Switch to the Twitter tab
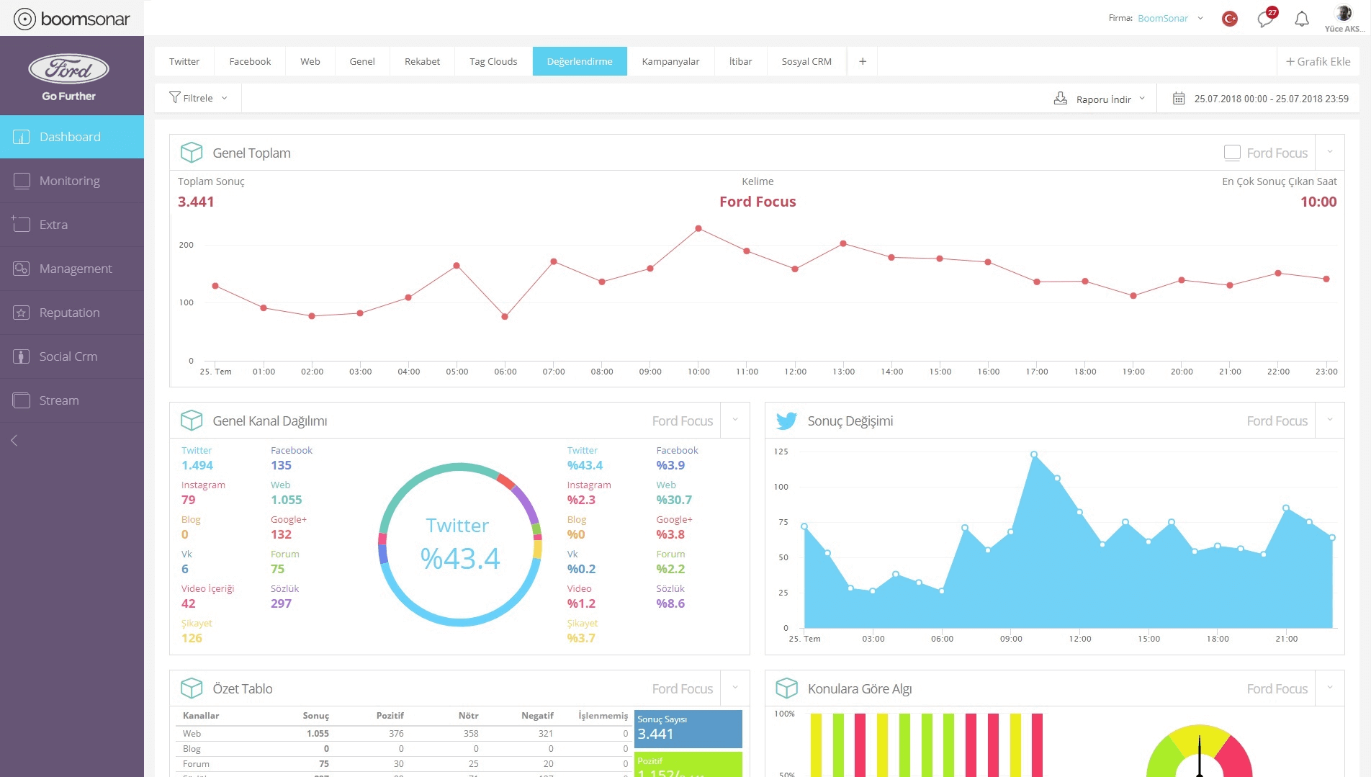1371x777 pixels. [x=184, y=61]
